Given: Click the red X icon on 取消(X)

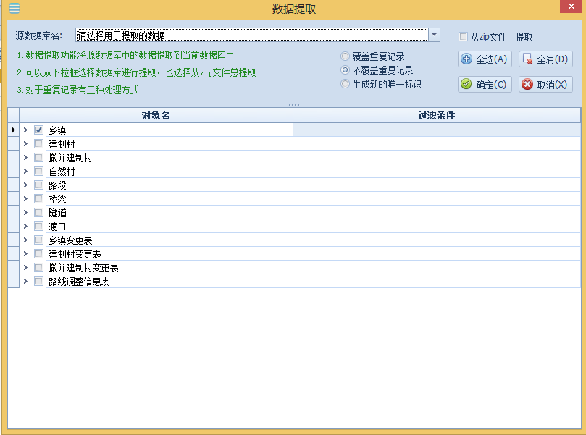Looking at the screenshot, I should tap(527, 84).
